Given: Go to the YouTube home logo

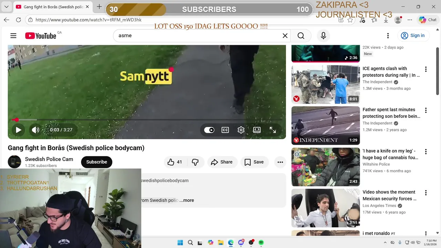Looking at the screenshot, I should coord(40,36).
